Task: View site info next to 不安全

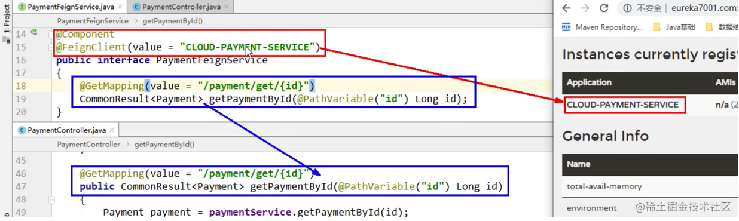Action: [x=627, y=8]
